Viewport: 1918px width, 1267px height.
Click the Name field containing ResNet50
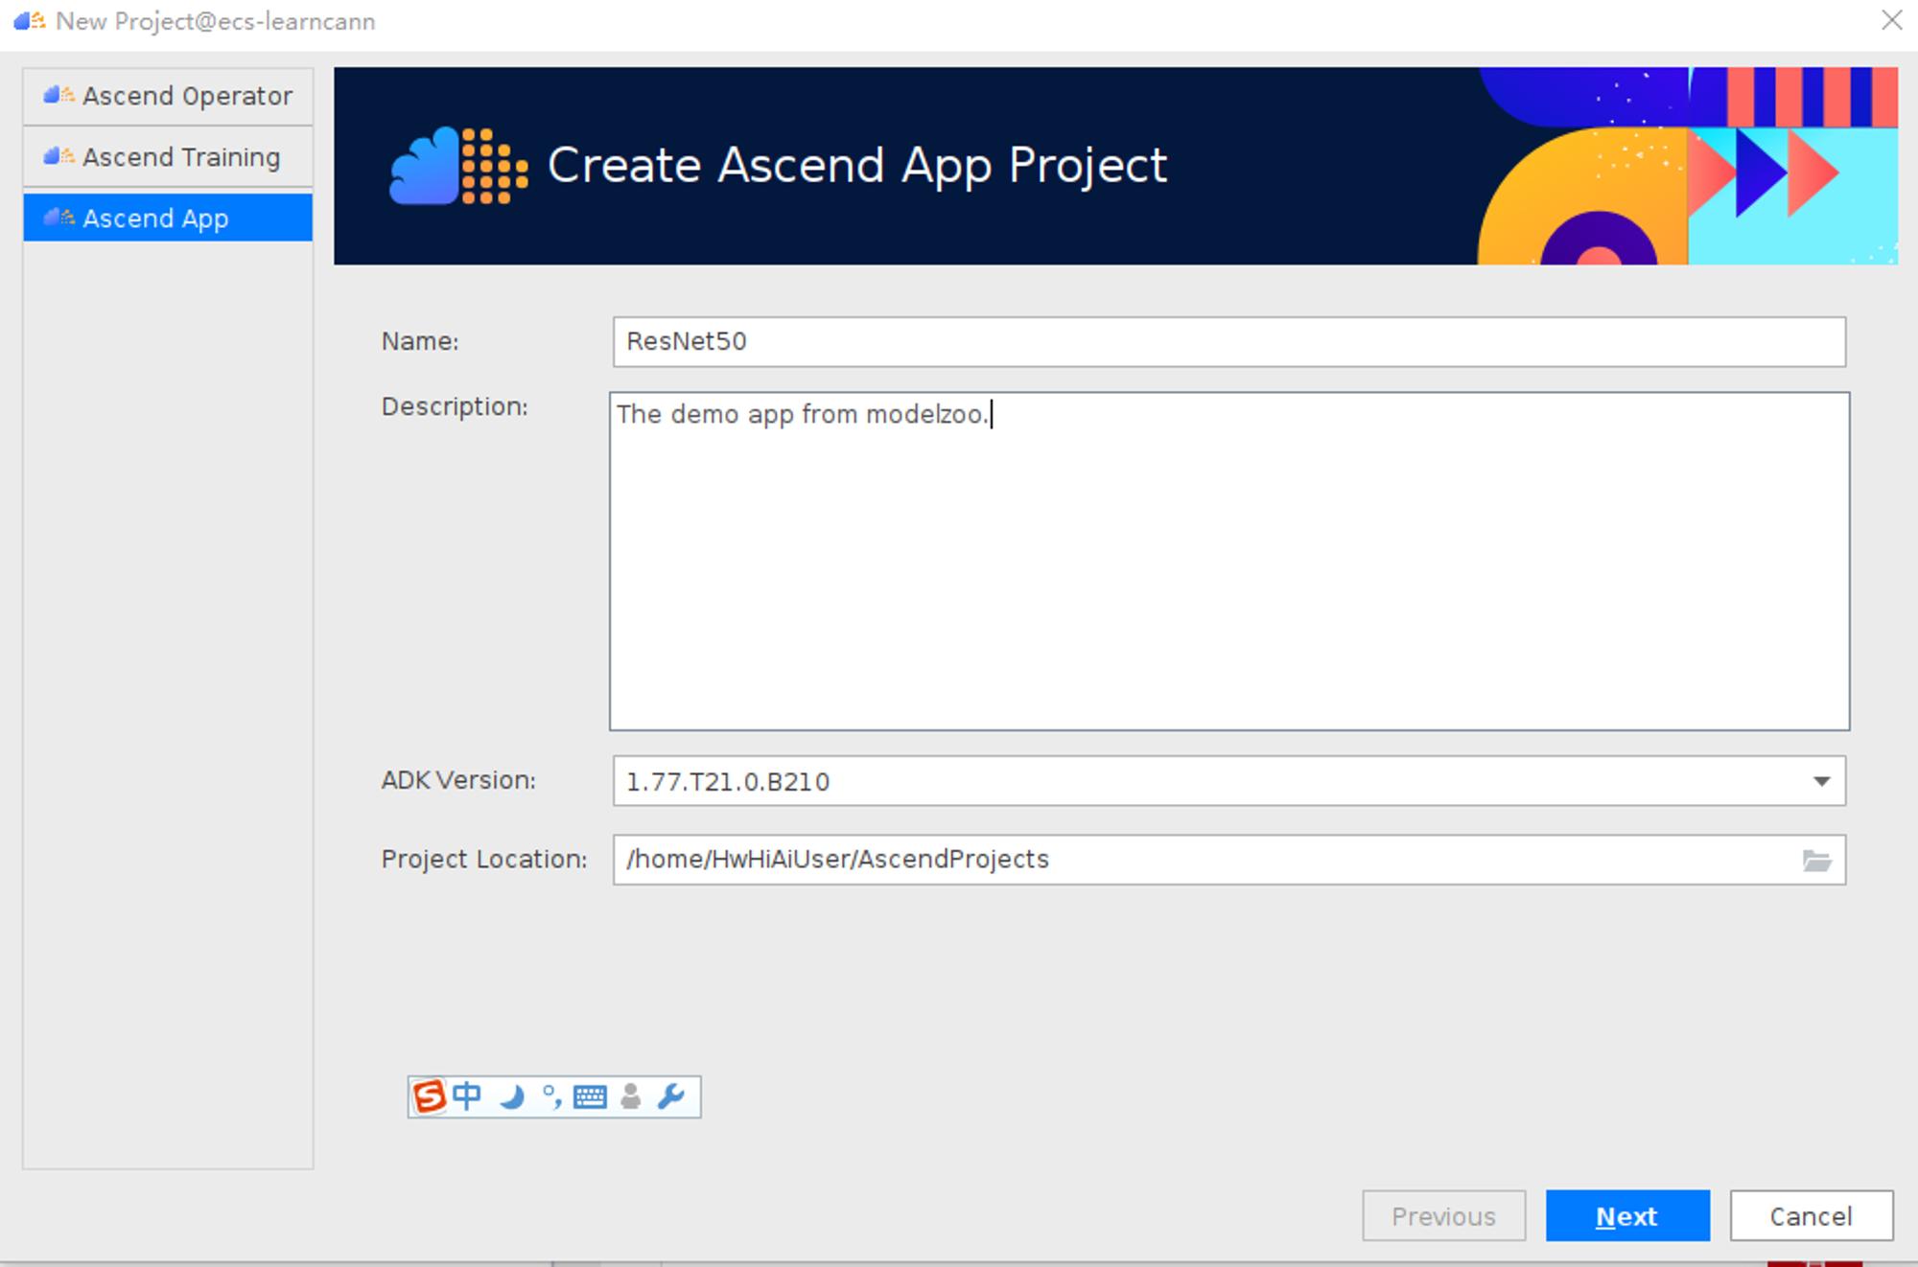click(x=1229, y=342)
